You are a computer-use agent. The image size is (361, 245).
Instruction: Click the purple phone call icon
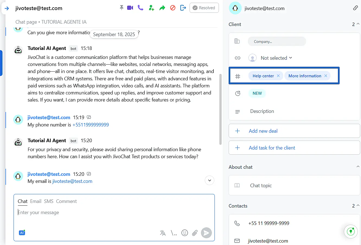[140, 8]
